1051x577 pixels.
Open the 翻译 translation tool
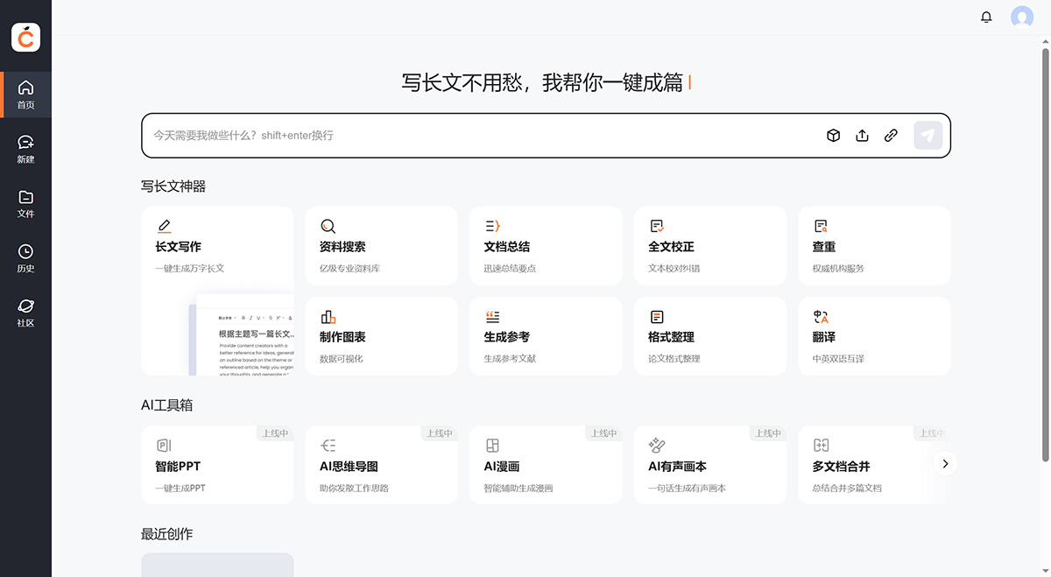click(x=874, y=335)
